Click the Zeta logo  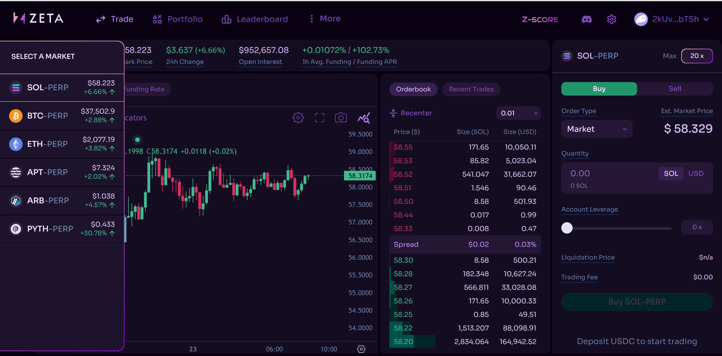38,18
